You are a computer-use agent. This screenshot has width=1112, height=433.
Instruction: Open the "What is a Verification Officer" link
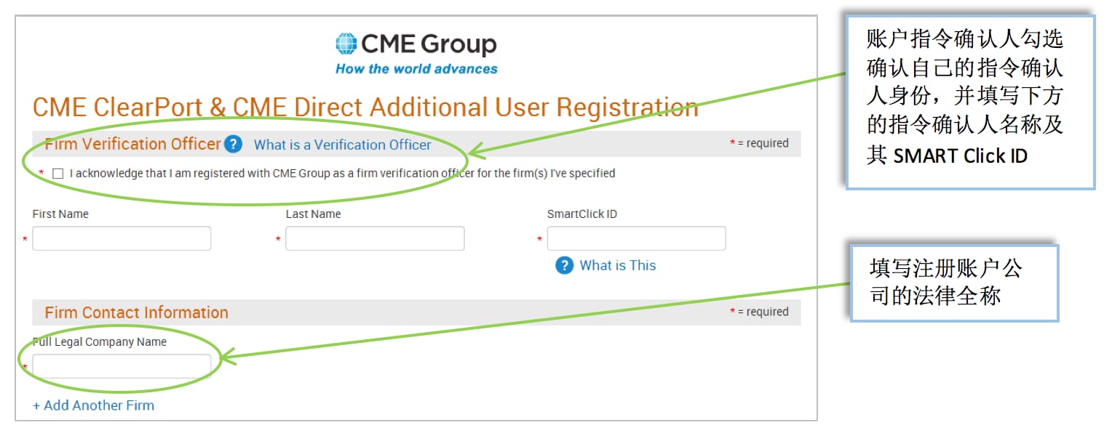(x=342, y=145)
